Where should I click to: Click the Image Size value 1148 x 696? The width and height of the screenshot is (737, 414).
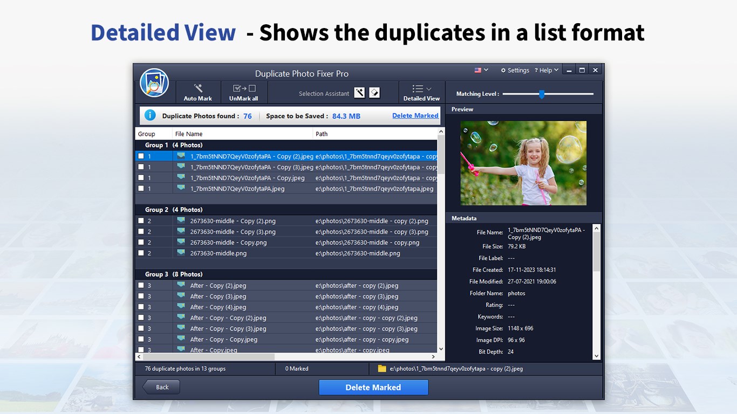(x=520, y=328)
